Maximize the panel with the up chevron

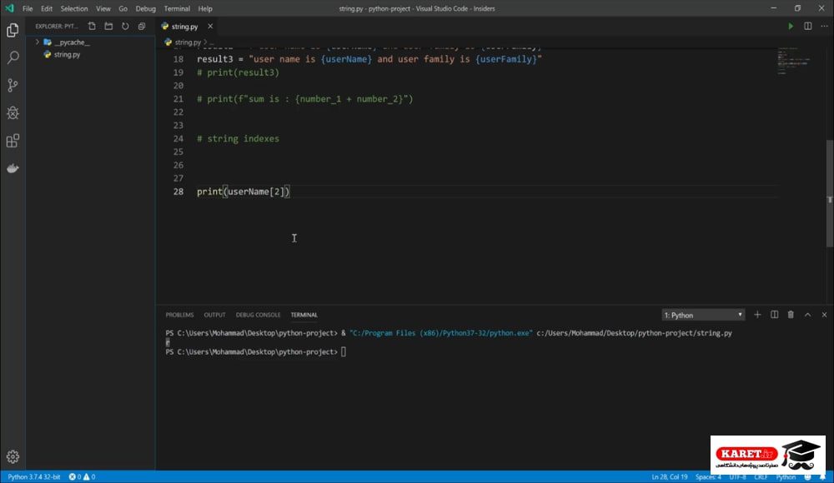pyautogui.click(x=808, y=315)
